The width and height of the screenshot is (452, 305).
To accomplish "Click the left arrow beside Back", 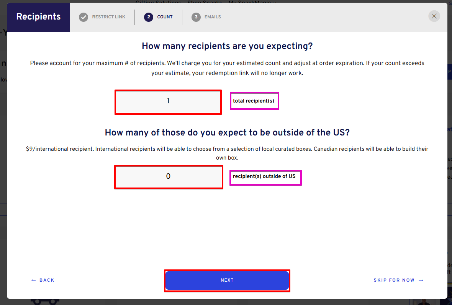I will [33, 280].
